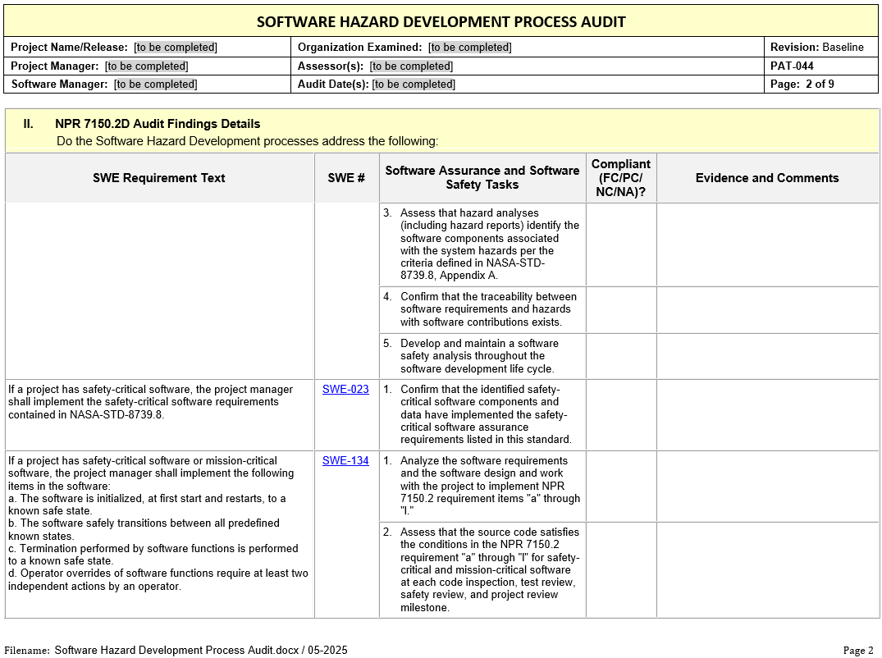
Task: Click the Organization Examined placeholder field
Action: pyautogui.click(x=469, y=48)
